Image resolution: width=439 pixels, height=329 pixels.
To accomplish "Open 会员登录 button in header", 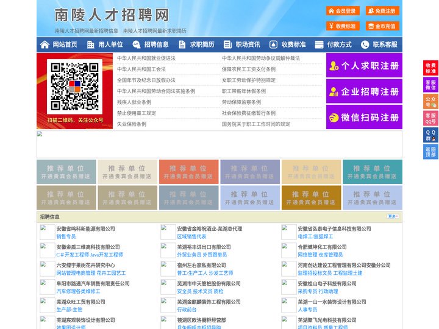I will point(343,11).
